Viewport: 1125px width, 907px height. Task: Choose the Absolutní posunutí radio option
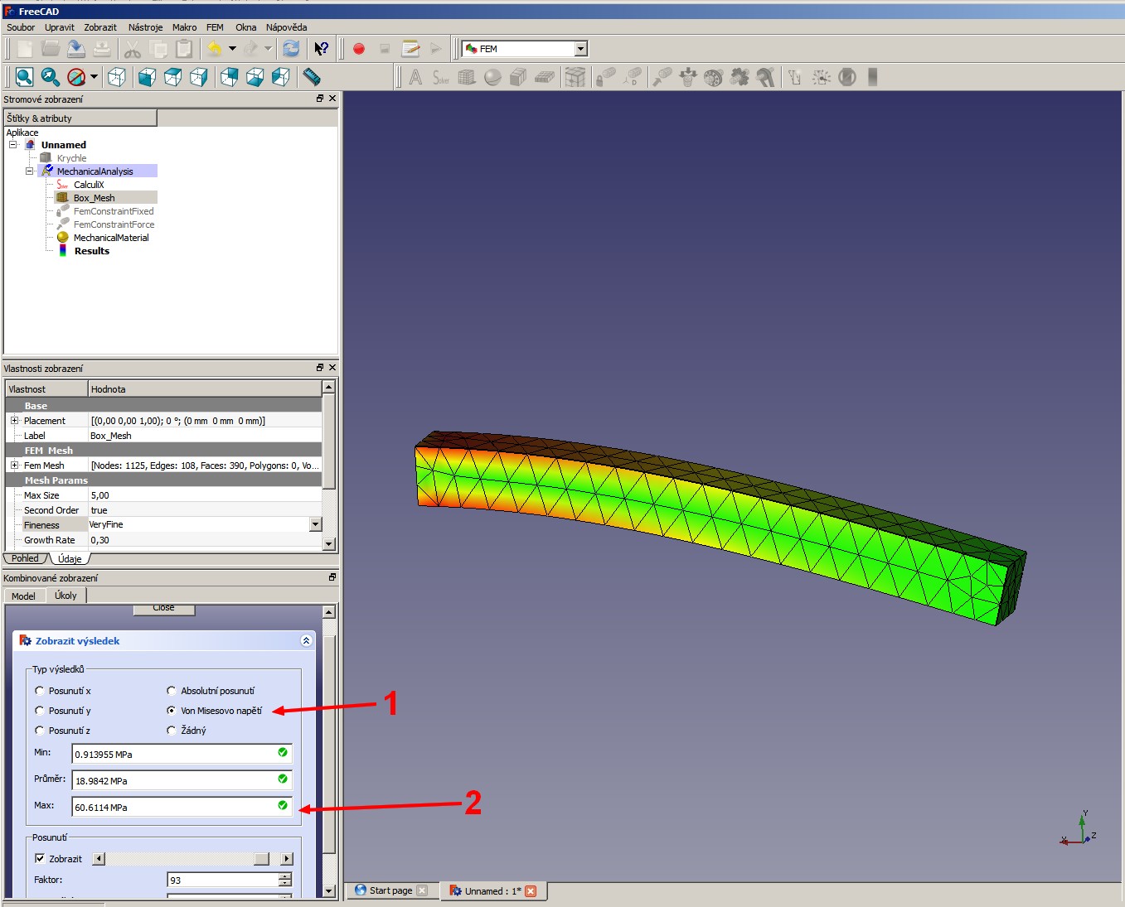click(x=172, y=691)
